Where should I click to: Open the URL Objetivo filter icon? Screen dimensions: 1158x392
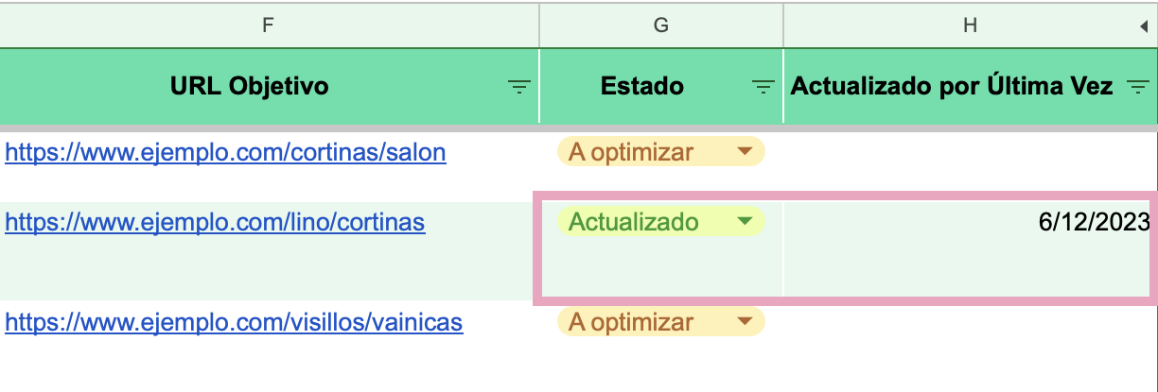[x=519, y=87]
